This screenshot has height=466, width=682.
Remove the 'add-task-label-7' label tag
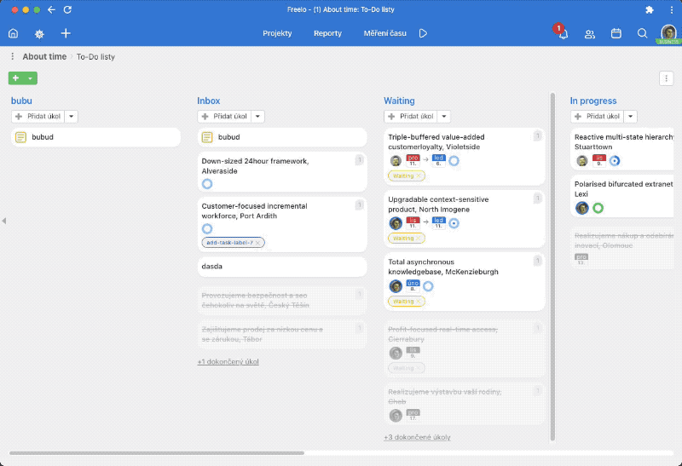coord(259,243)
